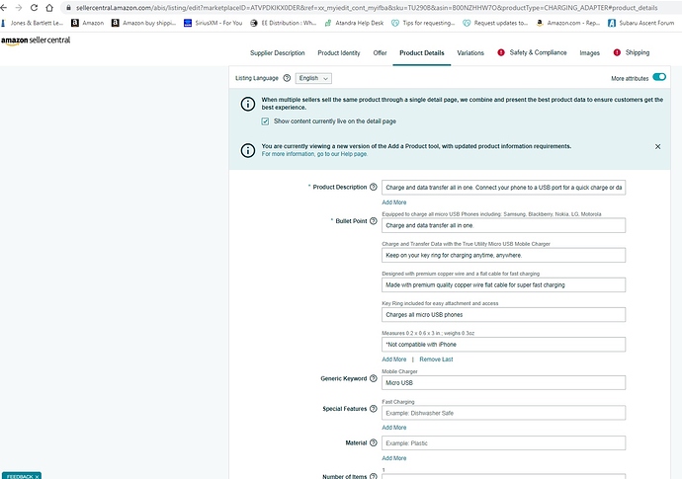The height and width of the screenshot is (479, 682).
Task: Go to the Variations tab
Action: 470,53
